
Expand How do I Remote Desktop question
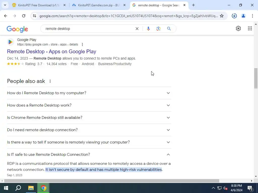(x=89, y=93)
